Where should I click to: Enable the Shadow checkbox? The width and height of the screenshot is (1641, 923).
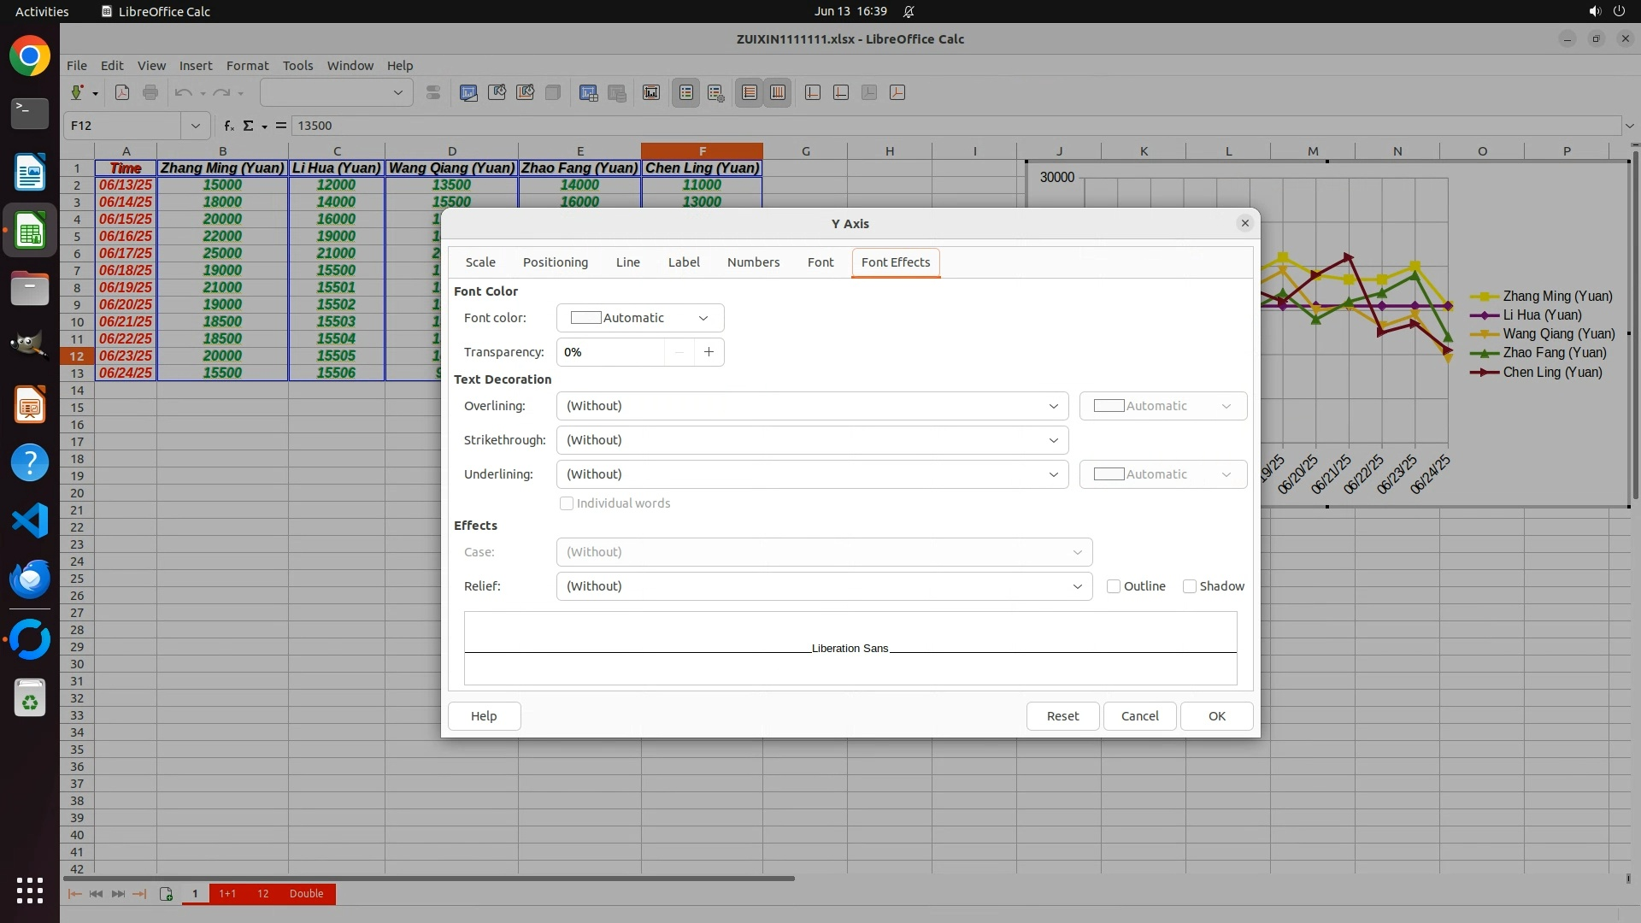click(x=1189, y=586)
